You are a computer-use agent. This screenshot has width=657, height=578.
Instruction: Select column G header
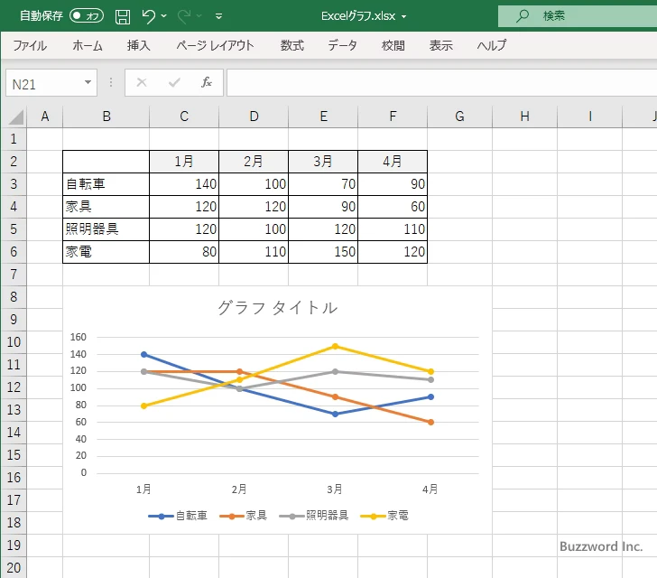459,117
